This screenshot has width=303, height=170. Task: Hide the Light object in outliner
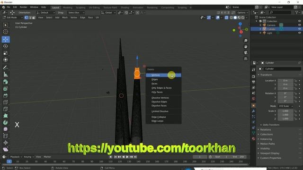coord(299,33)
